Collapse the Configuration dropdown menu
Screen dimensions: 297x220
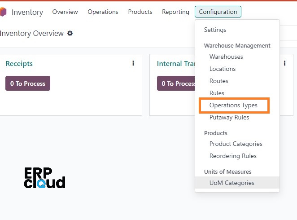point(218,12)
